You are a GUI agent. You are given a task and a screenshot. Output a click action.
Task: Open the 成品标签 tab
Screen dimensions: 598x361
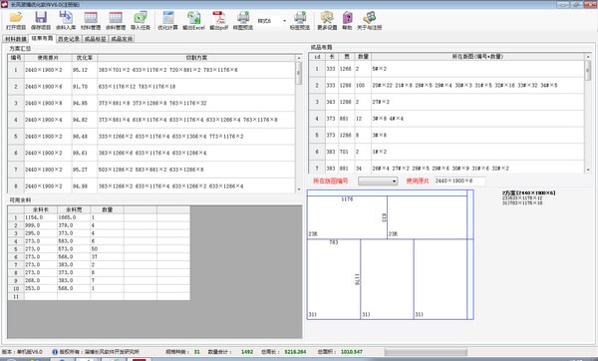(95, 39)
